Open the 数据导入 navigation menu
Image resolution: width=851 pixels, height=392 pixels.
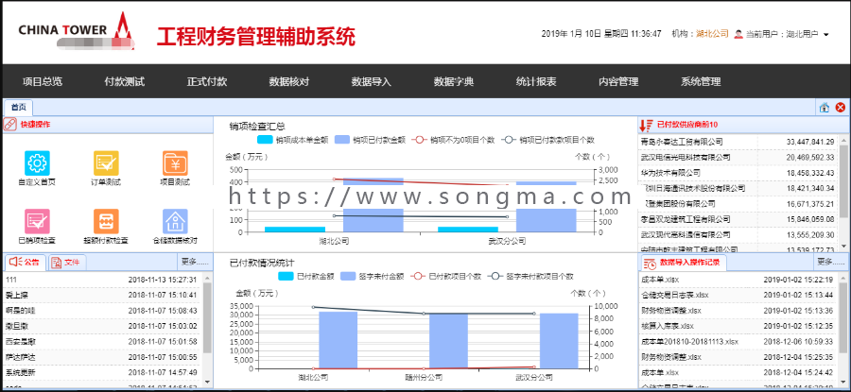372,82
